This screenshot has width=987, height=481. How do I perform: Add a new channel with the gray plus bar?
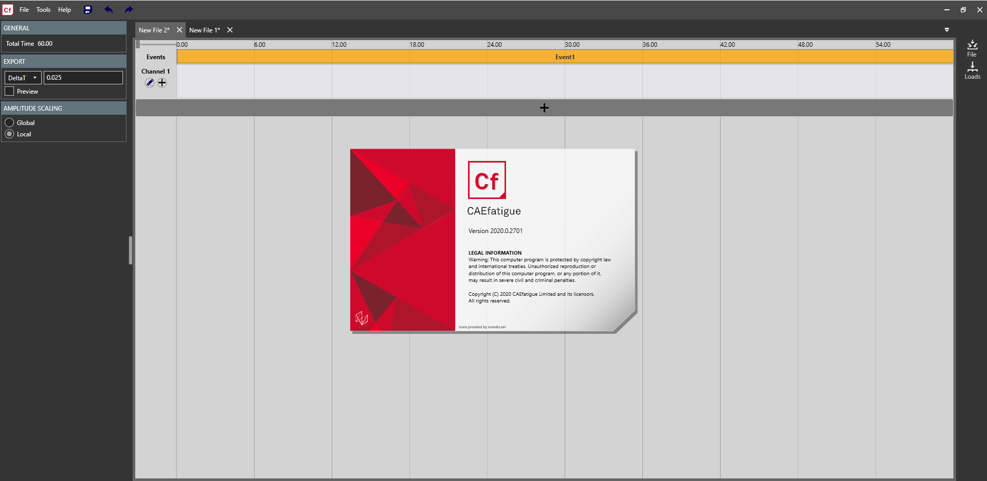(x=544, y=108)
